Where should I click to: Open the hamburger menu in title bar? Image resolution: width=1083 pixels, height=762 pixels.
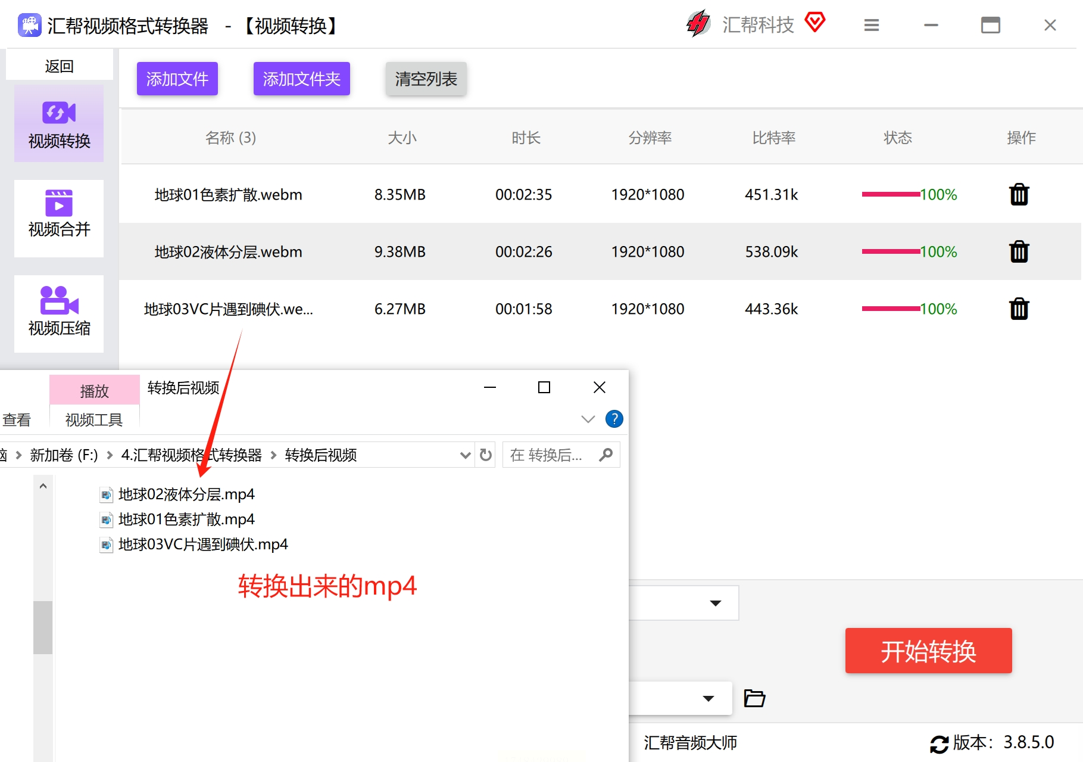[871, 25]
